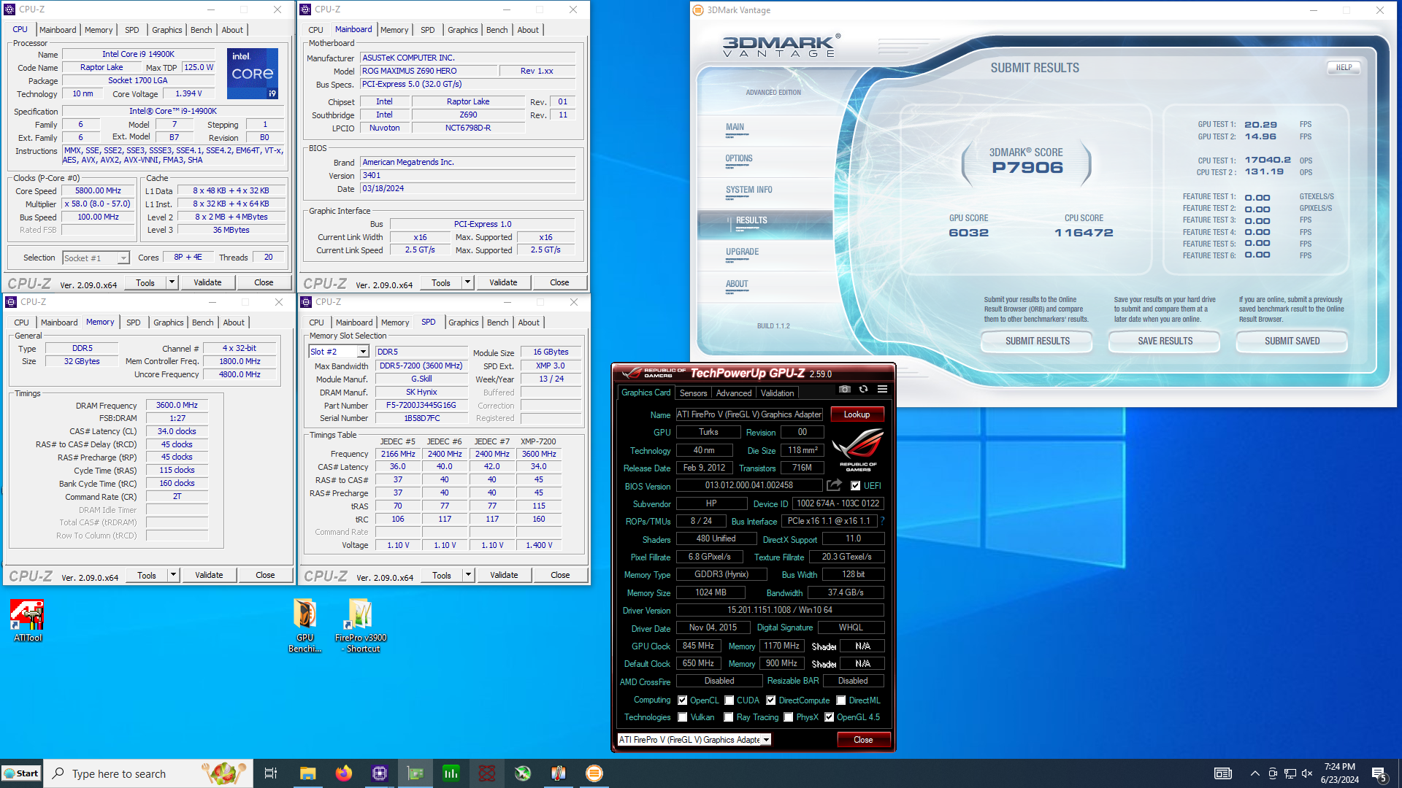This screenshot has height=788, width=1402.
Task: Toggle the CUDA checkbox
Action: click(729, 700)
